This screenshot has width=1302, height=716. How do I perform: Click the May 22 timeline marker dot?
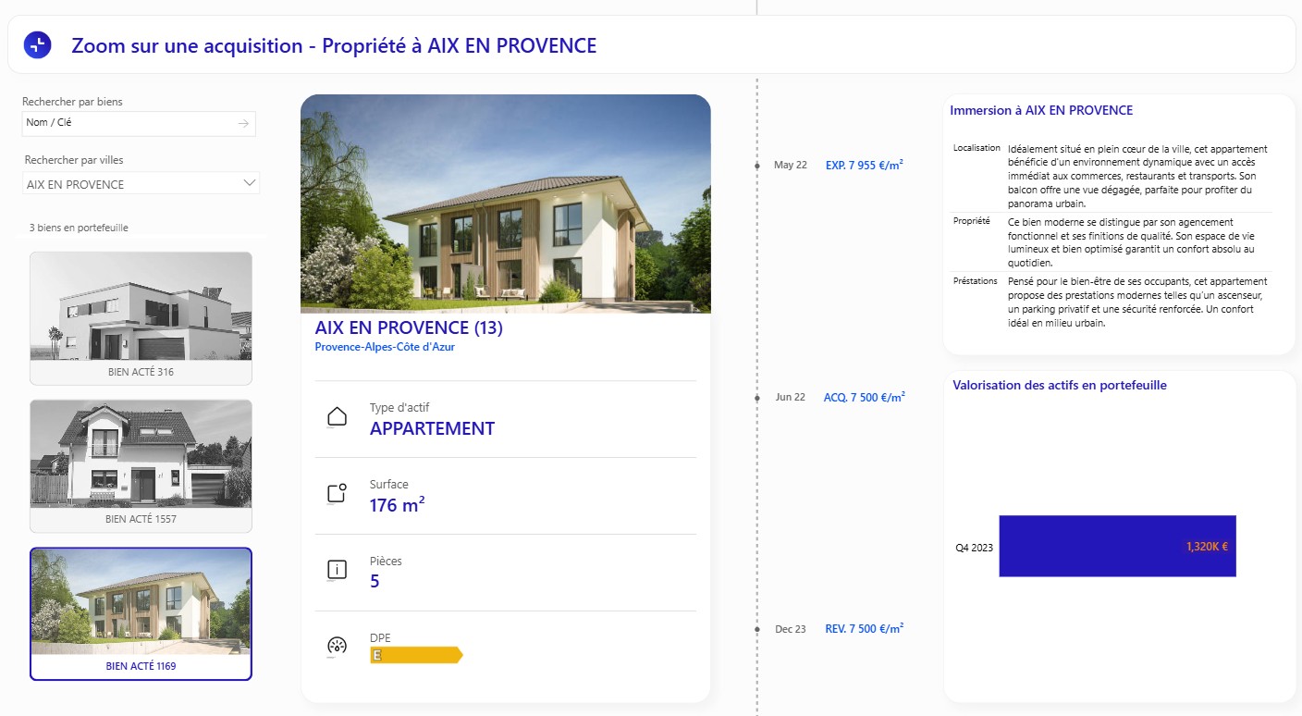point(757,166)
